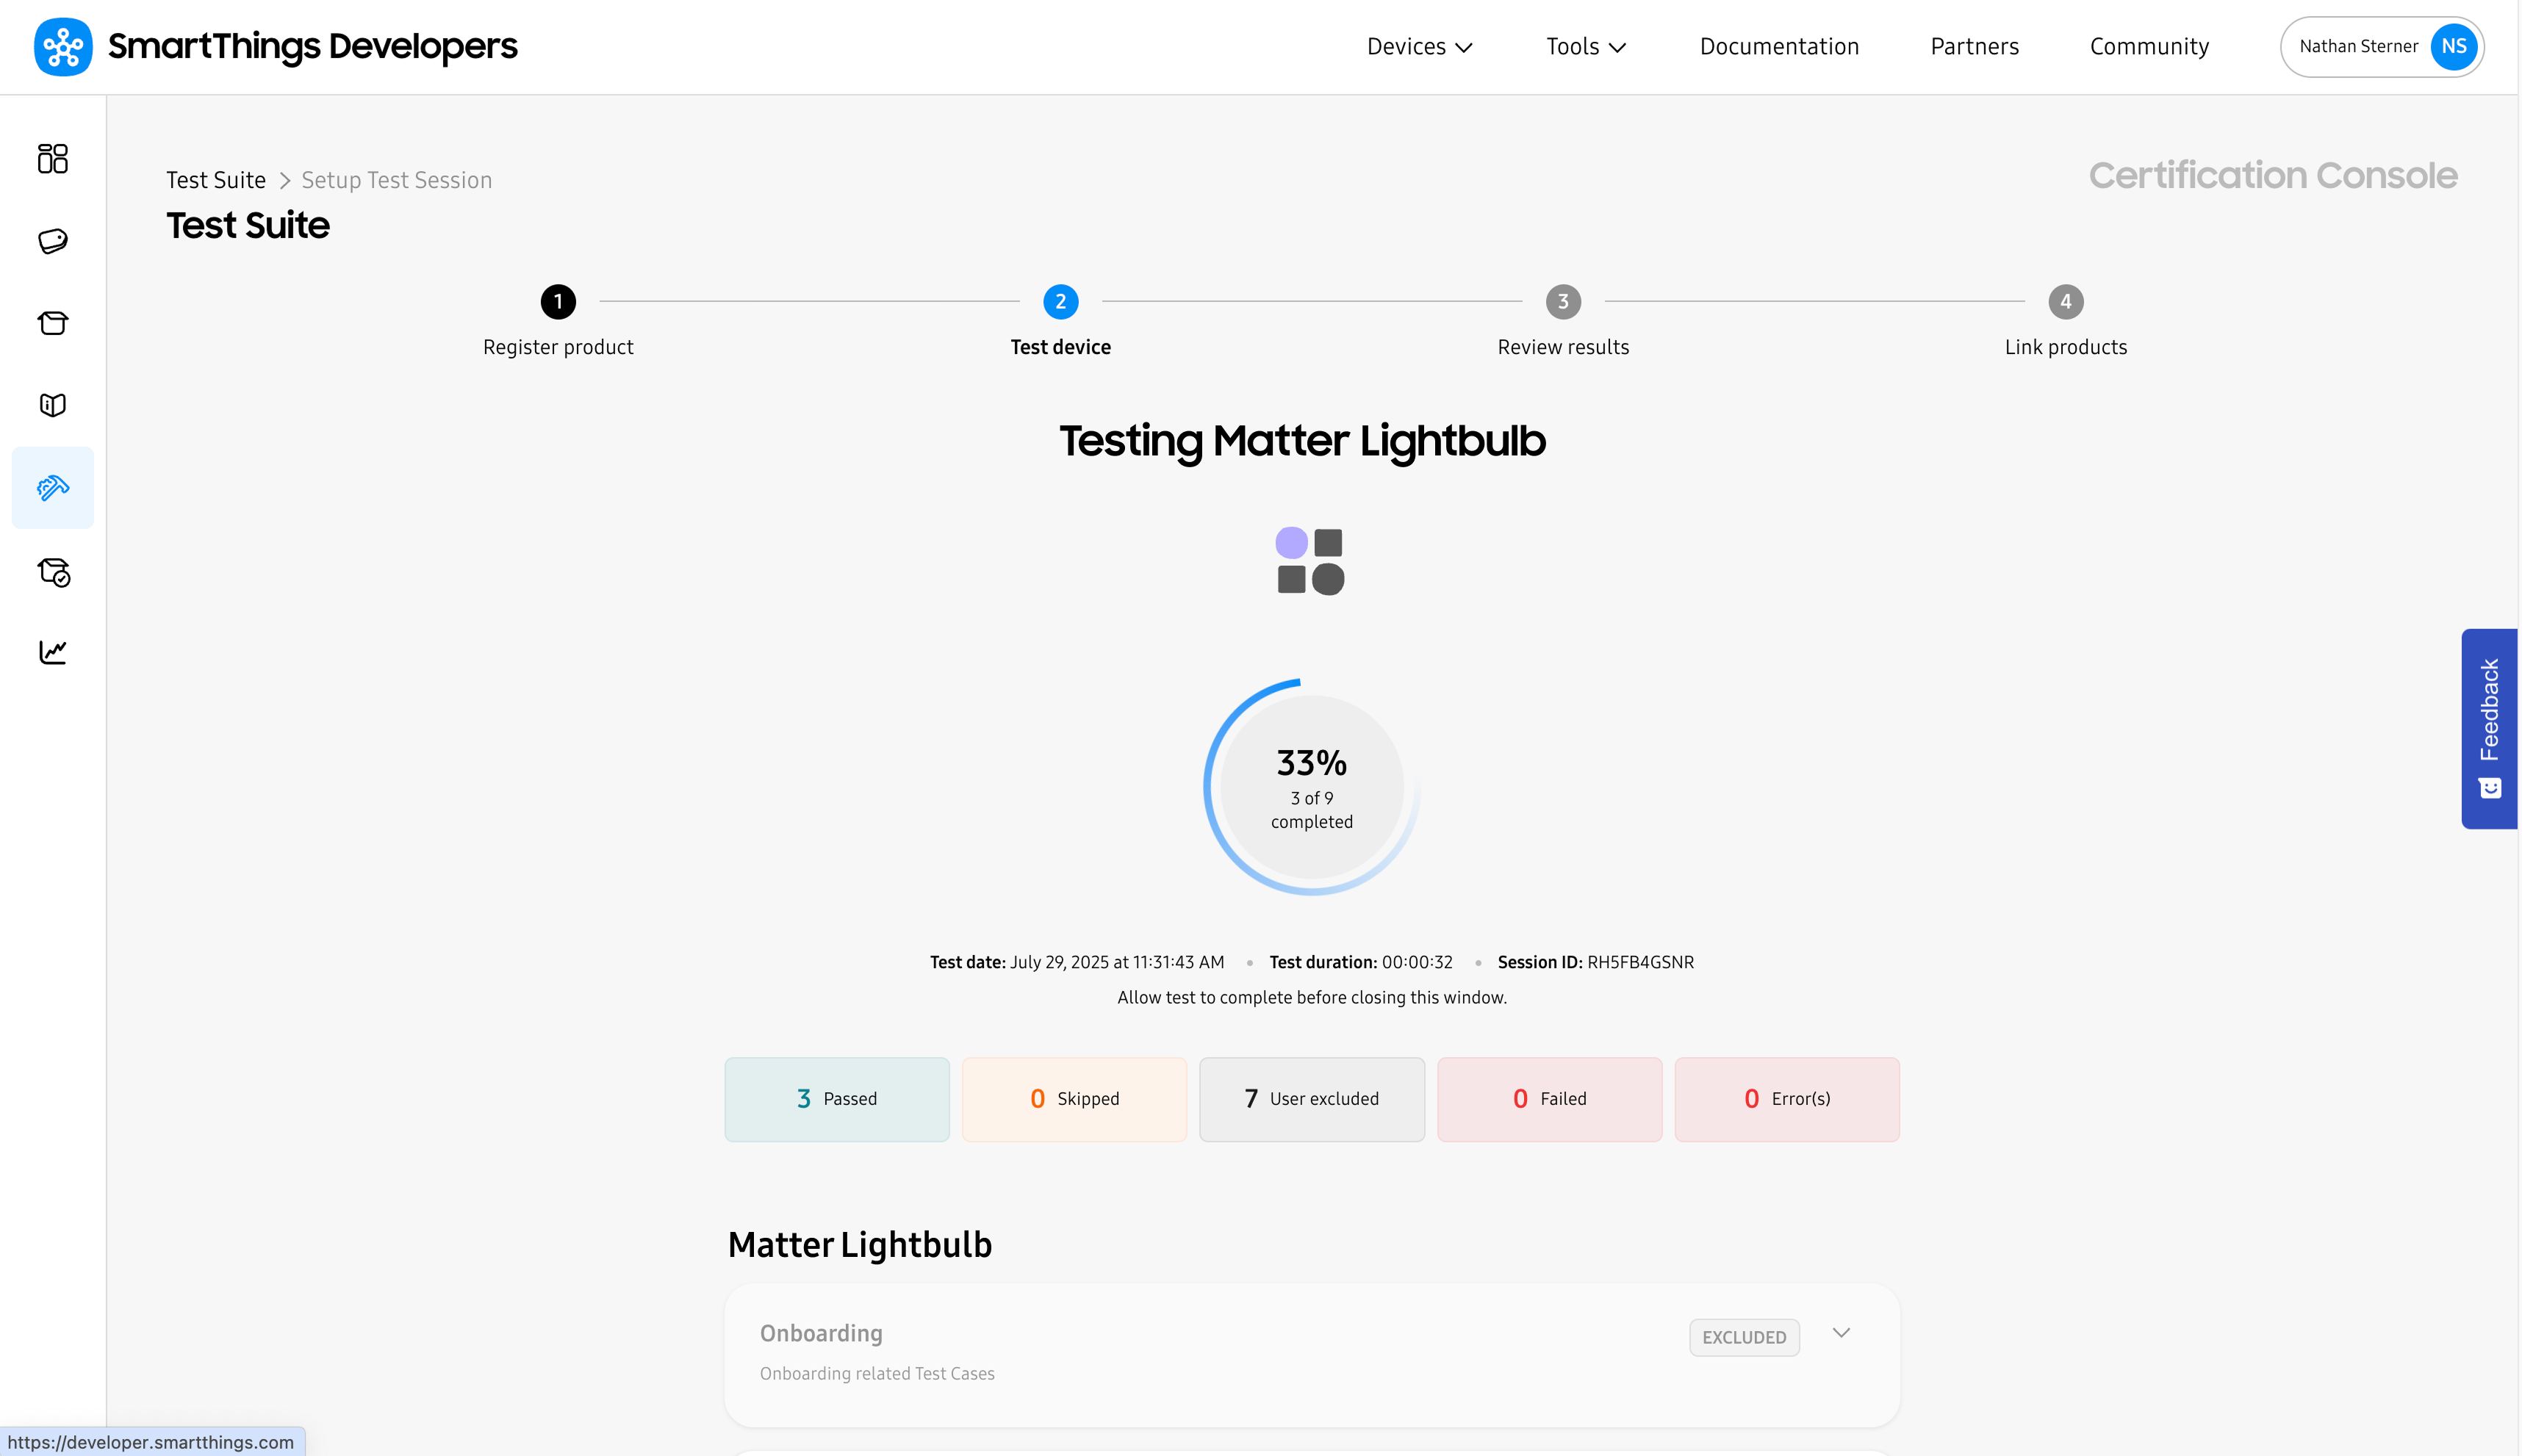Go to Documentation
Screen dimensions: 2522x1456
[x=1779, y=46]
